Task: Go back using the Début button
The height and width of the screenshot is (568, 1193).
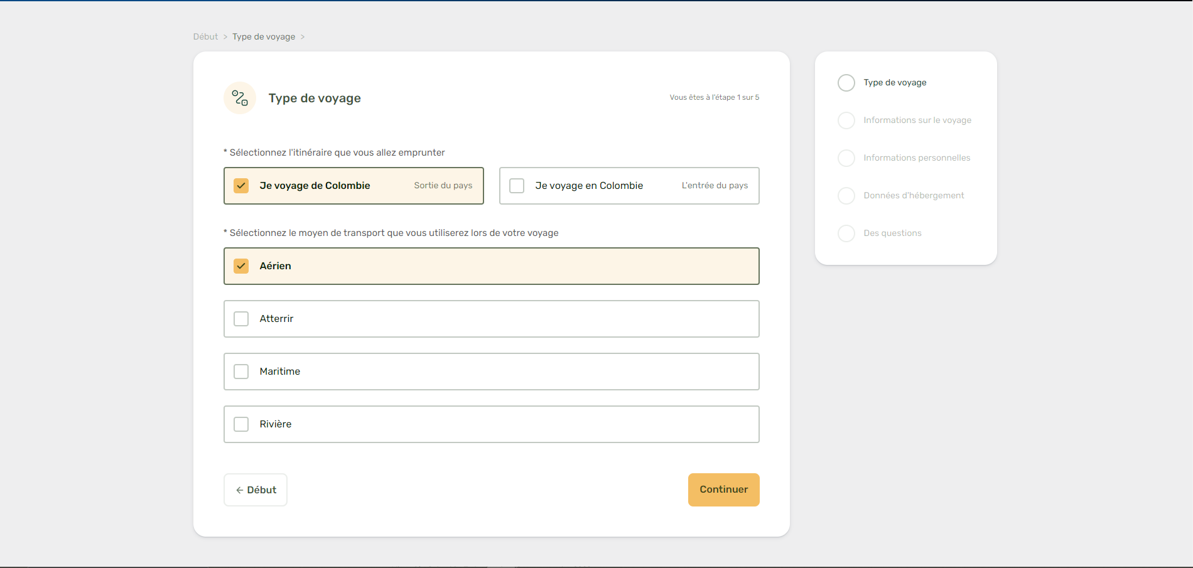Action: [256, 490]
